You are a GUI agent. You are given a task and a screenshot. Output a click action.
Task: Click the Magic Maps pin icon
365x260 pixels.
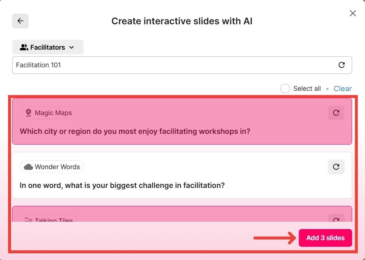28,113
